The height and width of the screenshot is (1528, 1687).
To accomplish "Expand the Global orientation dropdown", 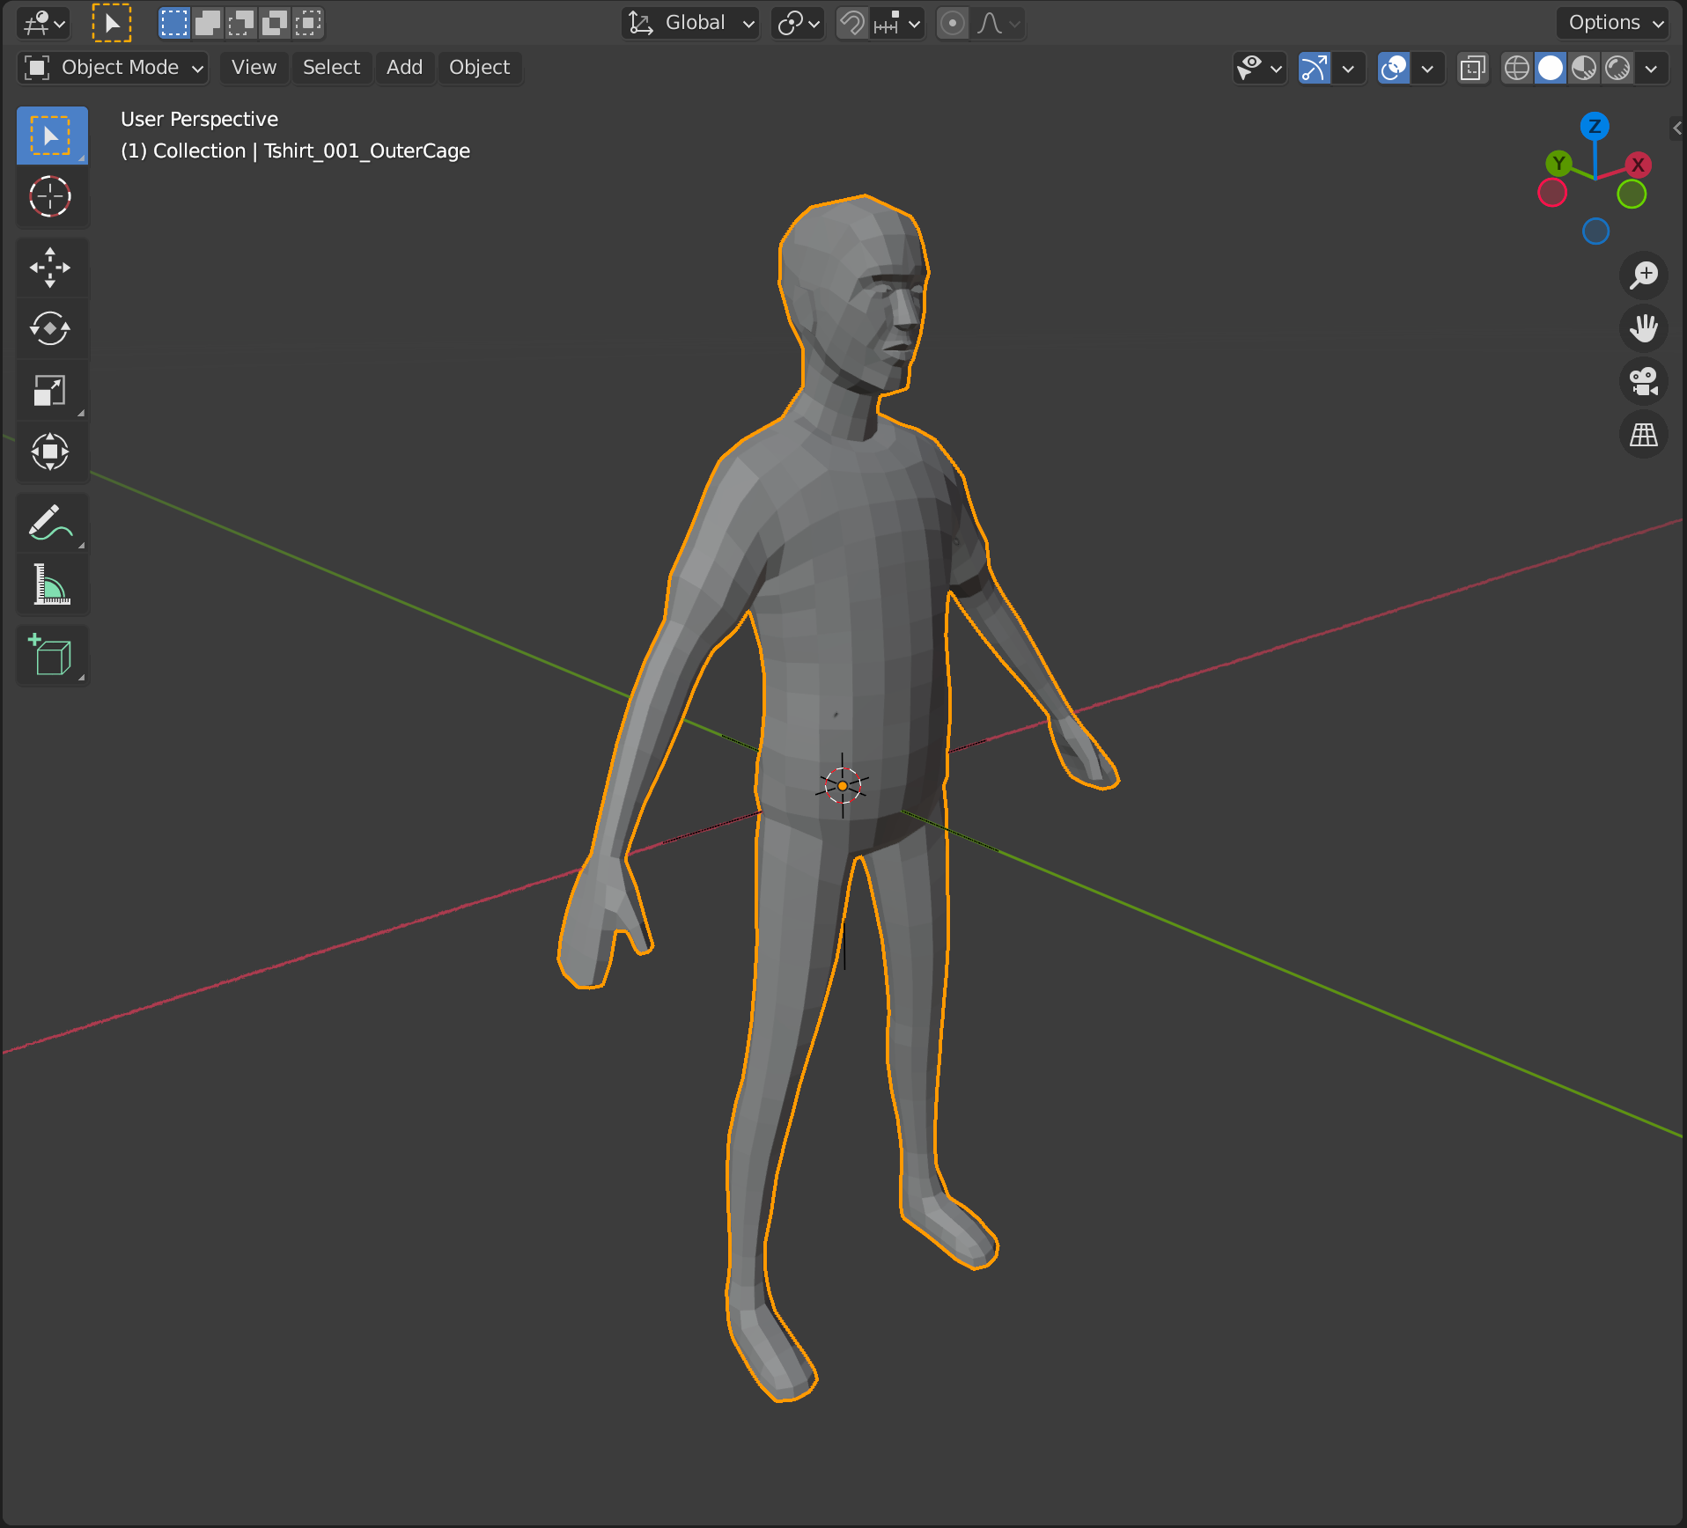I will (692, 23).
